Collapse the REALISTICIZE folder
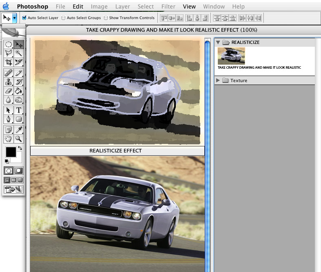Screen dimensions: 321x272 coord(218,42)
